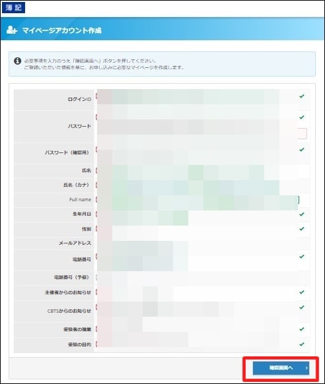
Task: Click the add-user account creation icon
Action: click(x=12, y=30)
